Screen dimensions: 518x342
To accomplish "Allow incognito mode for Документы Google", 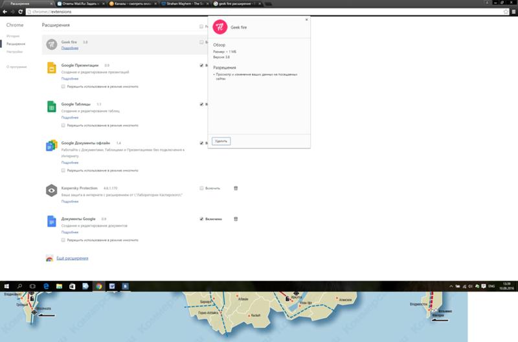I will [63, 240].
